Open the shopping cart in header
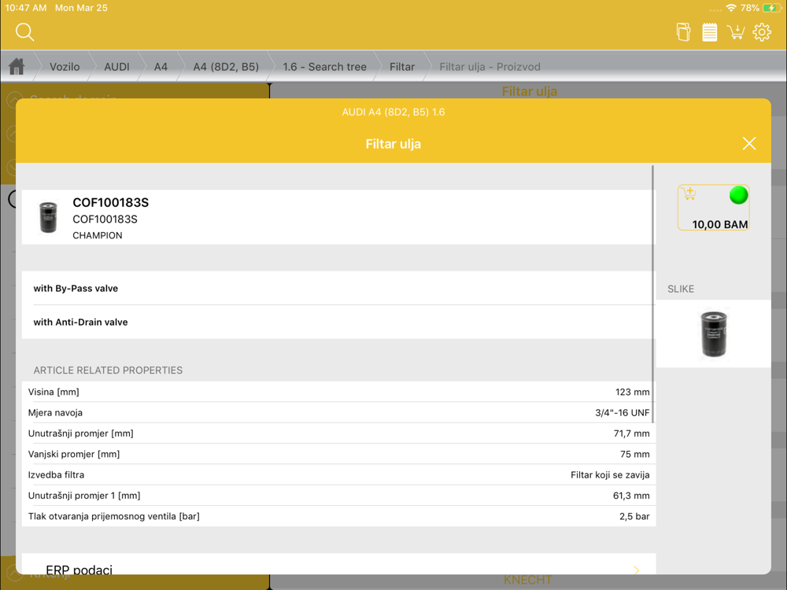787x590 pixels. [x=736, y=32]
